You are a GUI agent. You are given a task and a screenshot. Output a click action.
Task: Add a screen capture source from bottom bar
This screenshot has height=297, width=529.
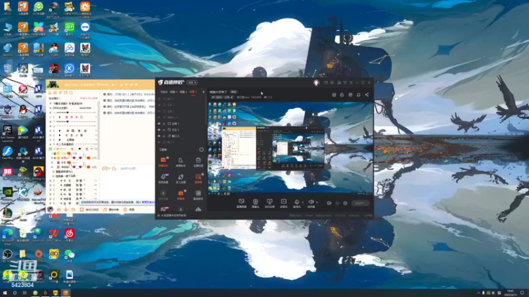click(241, 203)
